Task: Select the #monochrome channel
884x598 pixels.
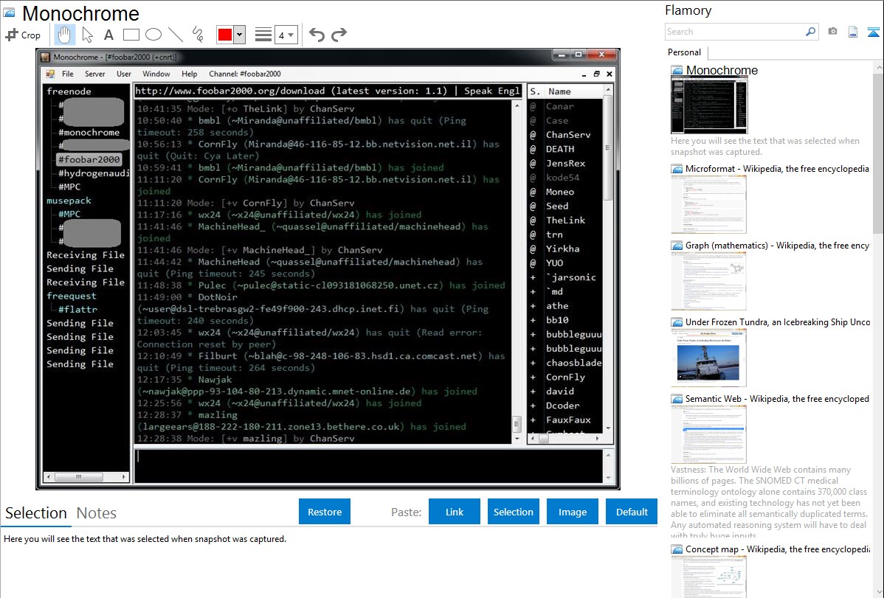Action: [89, 133]
